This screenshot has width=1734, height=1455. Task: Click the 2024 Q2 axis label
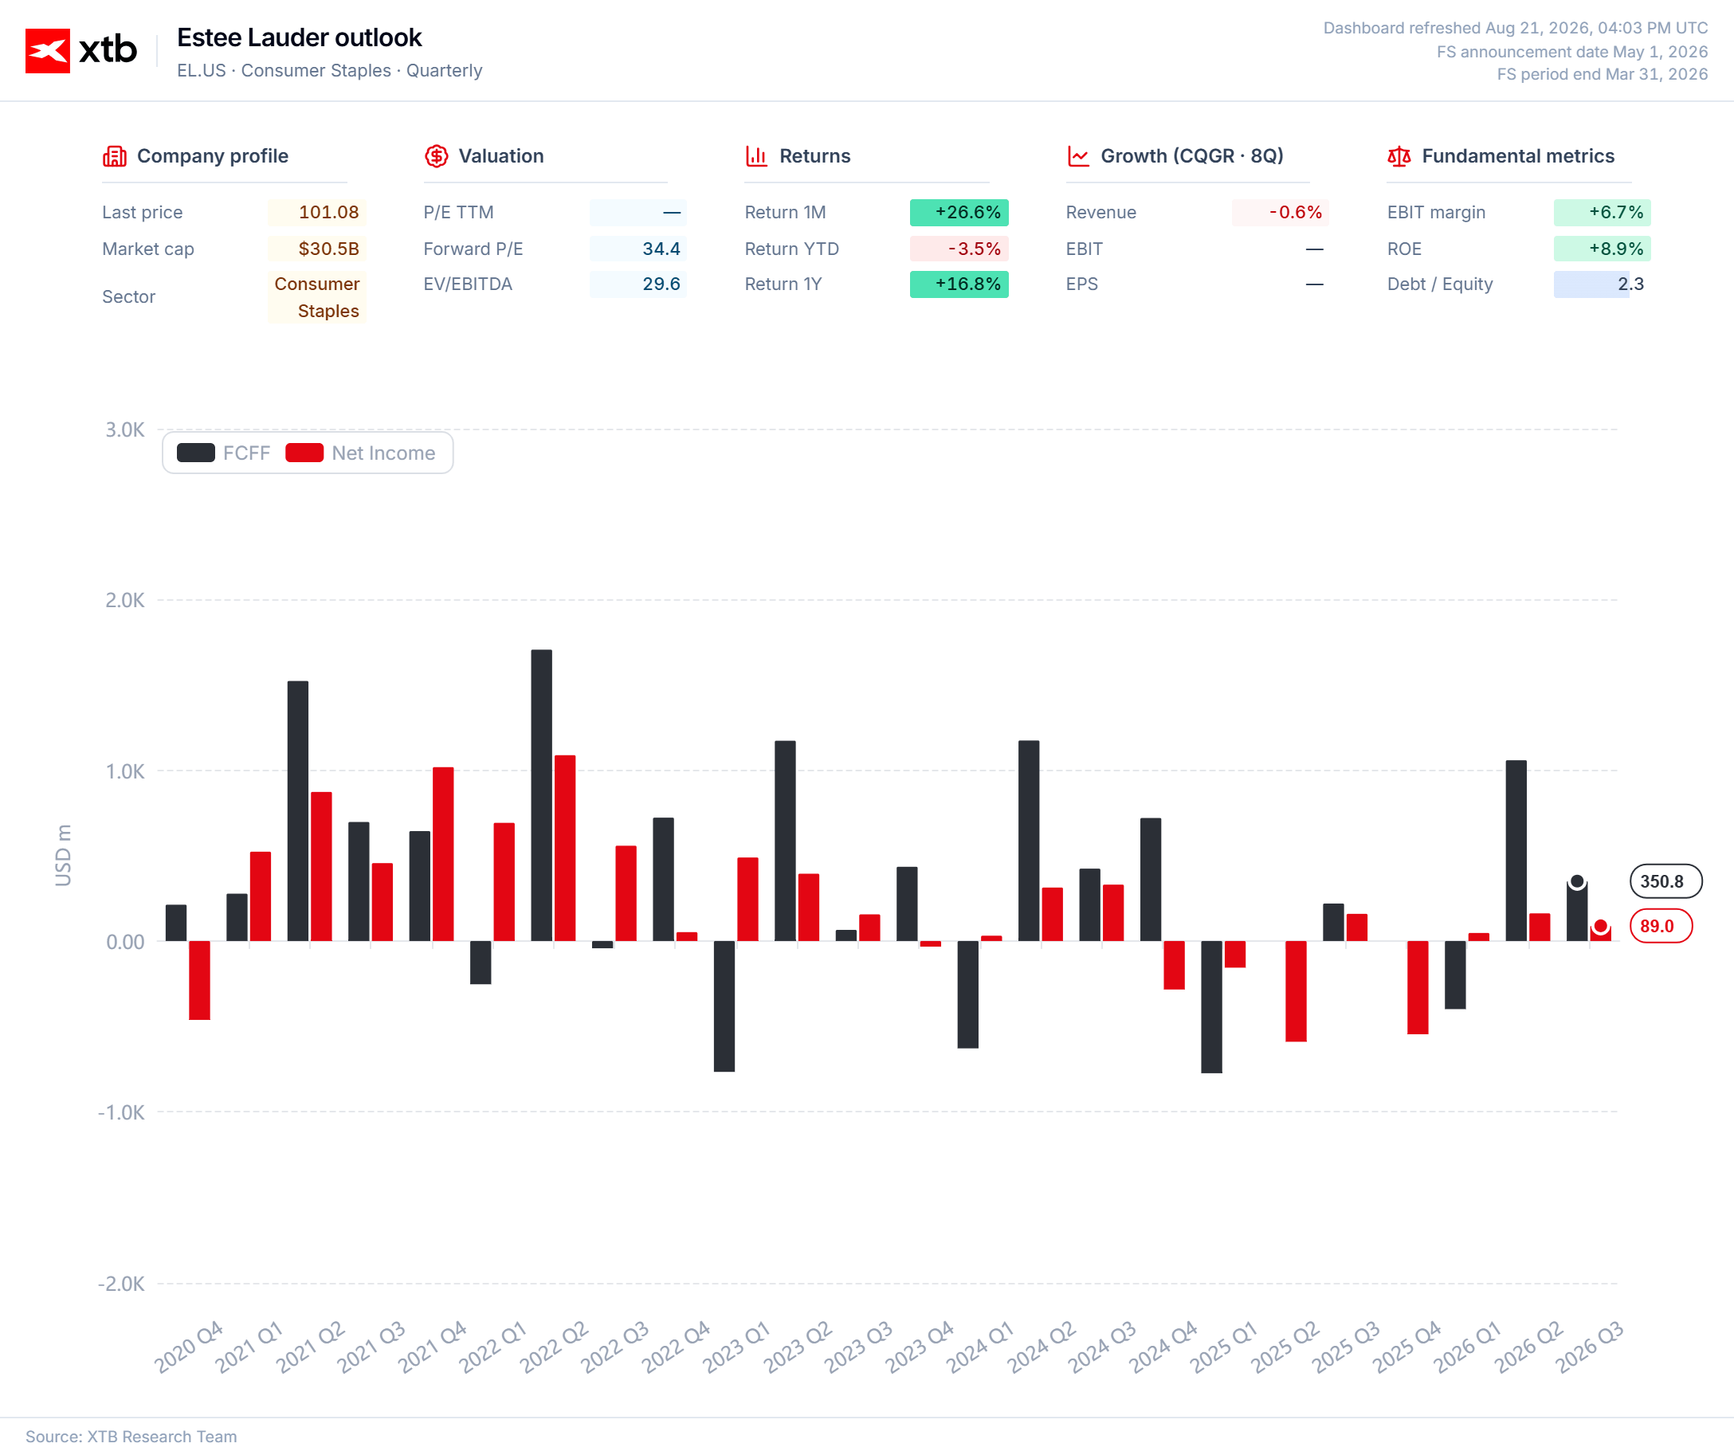[1042, 1347]
